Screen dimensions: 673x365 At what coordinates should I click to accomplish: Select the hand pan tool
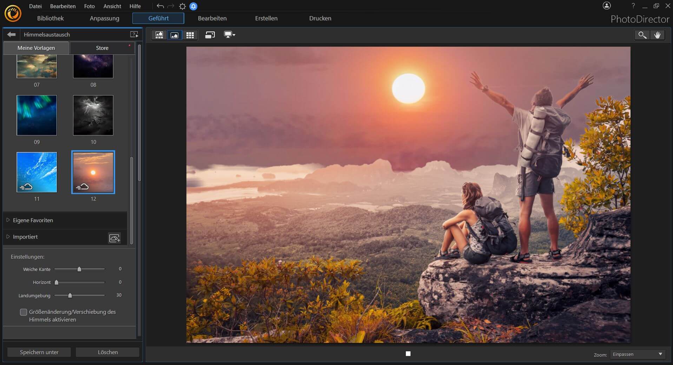pyautogui.click(x=657, y=35)
